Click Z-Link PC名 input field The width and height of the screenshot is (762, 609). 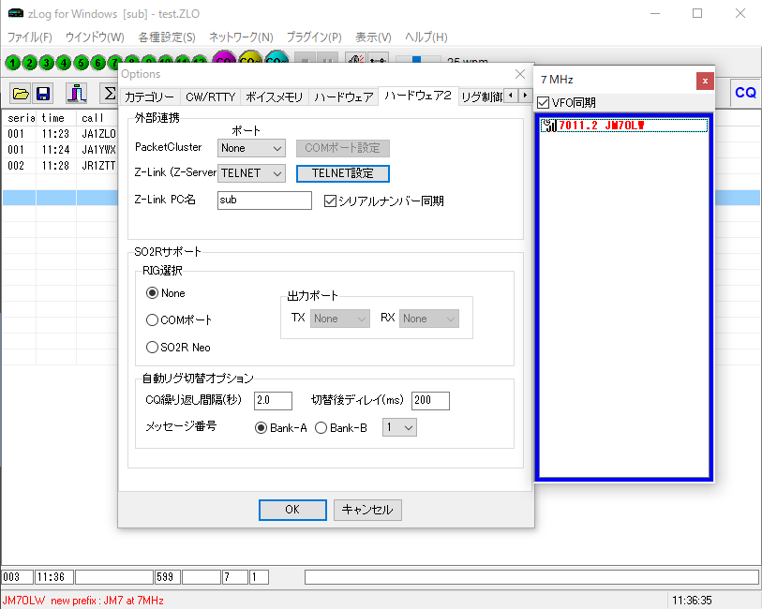(x=264, y=201)
